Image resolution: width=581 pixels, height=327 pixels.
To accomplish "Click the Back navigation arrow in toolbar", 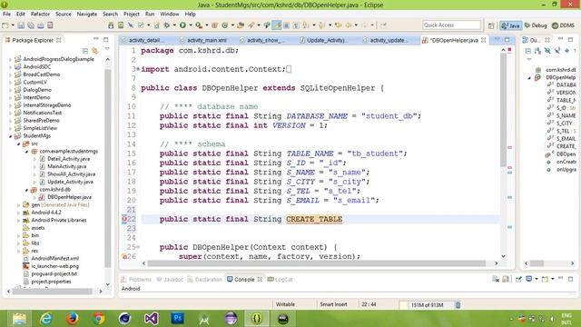I will tap(349, 25).
